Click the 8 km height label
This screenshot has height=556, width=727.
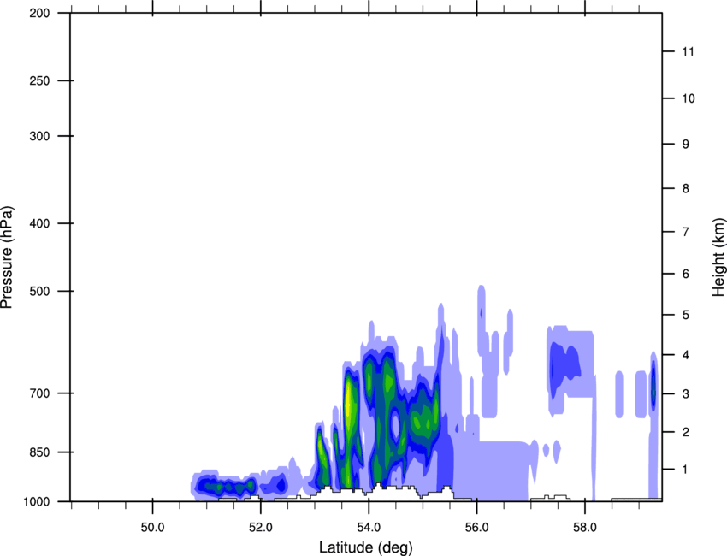686,188
